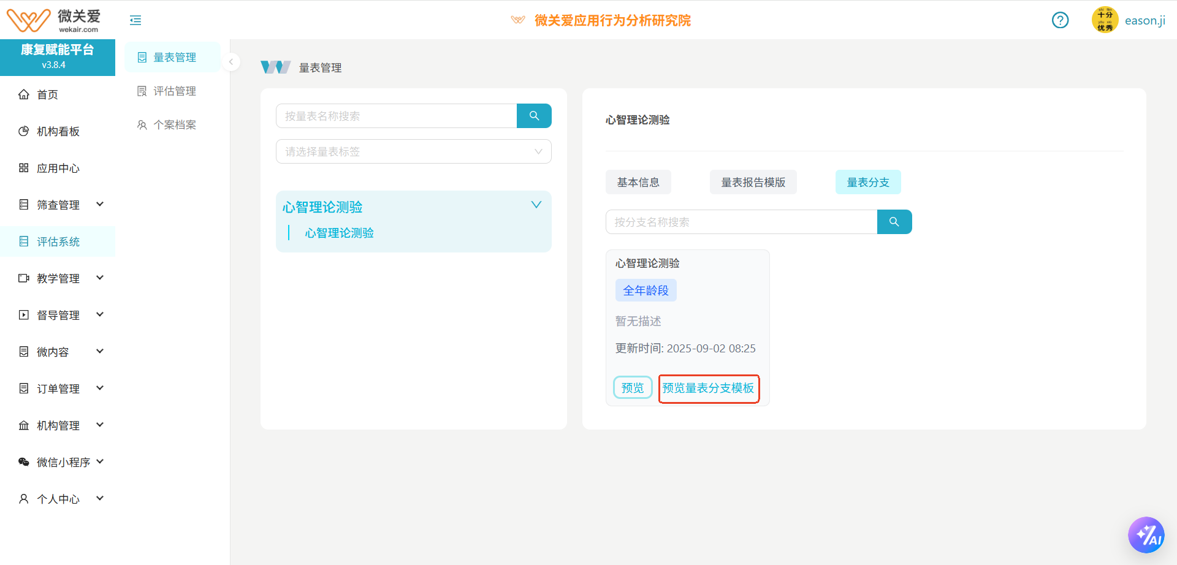Image resolution: width=1177 pixels, height=565 pixels.
Task: Open 应用中心 in the sidebar
Action: 58,168
